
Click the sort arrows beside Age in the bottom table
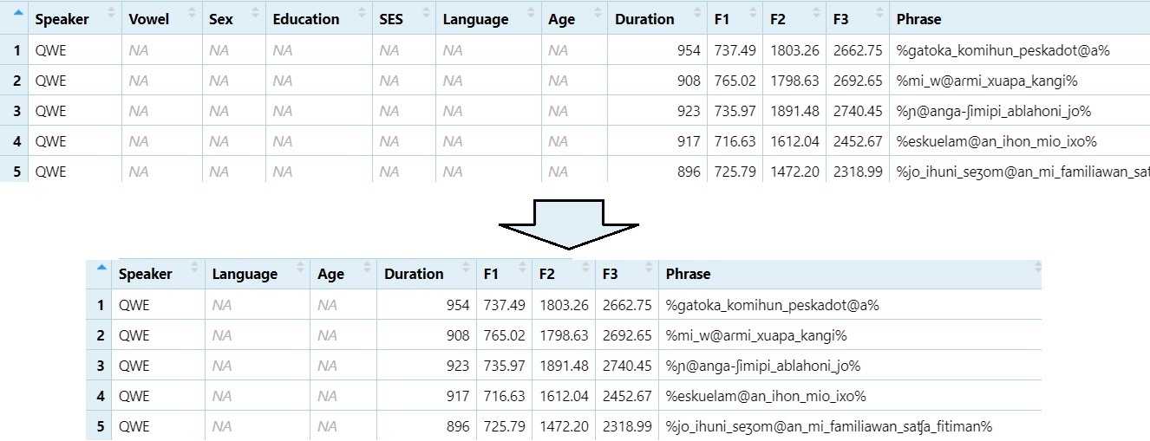coord(366,268)
